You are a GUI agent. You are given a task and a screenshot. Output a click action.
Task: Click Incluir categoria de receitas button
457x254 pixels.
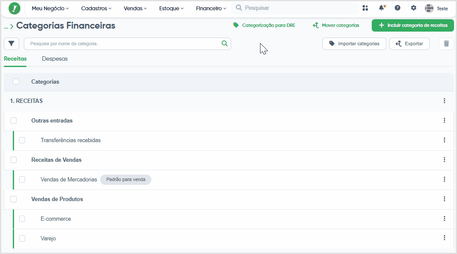413,26
